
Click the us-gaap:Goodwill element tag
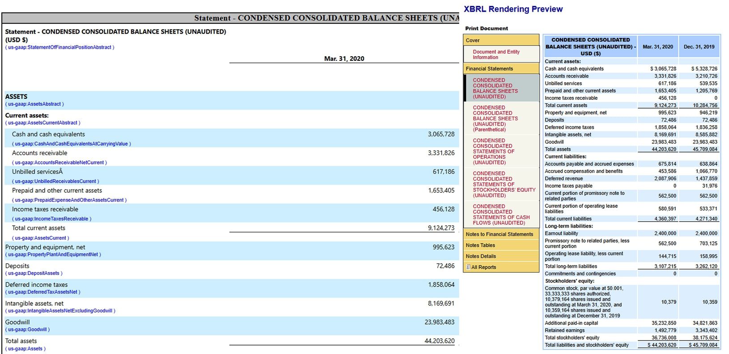(x=27, y=329)
